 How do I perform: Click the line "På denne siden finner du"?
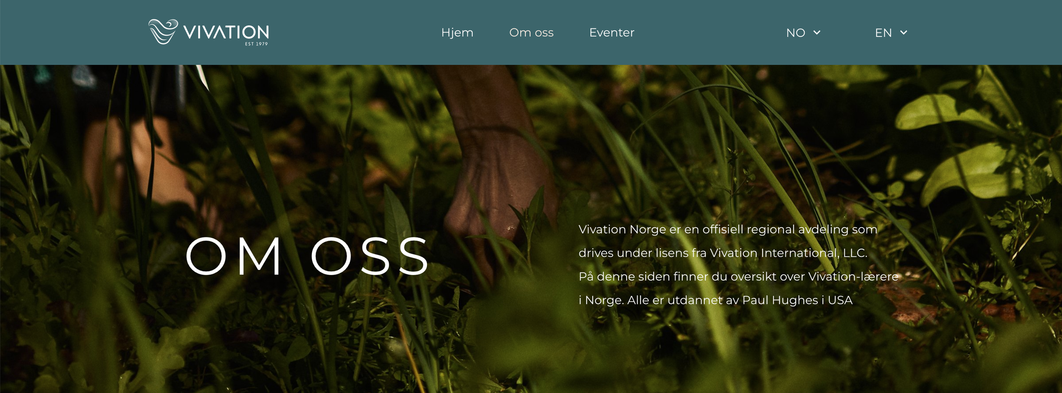click(x=738, y=277)
